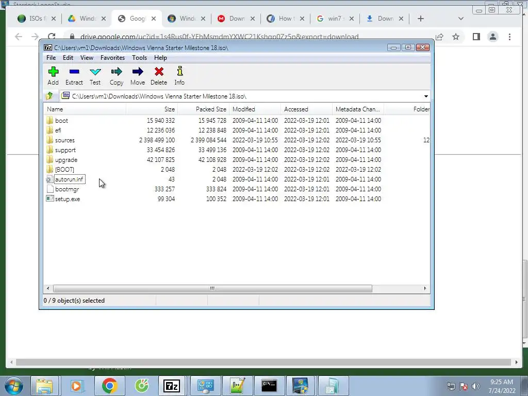528x396 pixels.
Task: Open the View menu
Action: pyautogui.click(x=87, y=58)
